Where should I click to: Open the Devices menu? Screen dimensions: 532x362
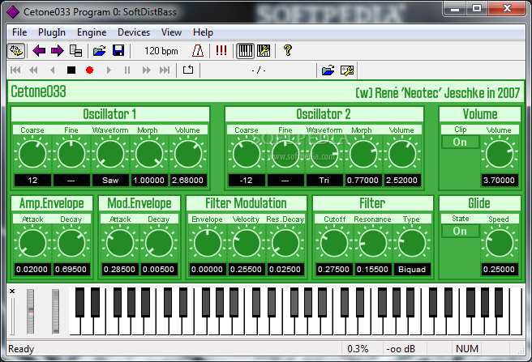(x=134, y=32)
